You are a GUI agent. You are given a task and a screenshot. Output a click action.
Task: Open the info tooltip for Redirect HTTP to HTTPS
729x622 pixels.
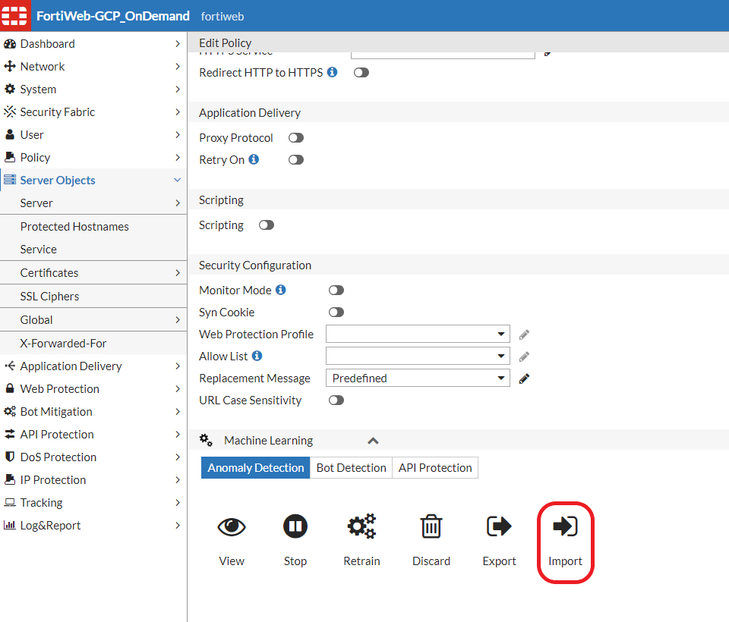(x=332, y=72)
